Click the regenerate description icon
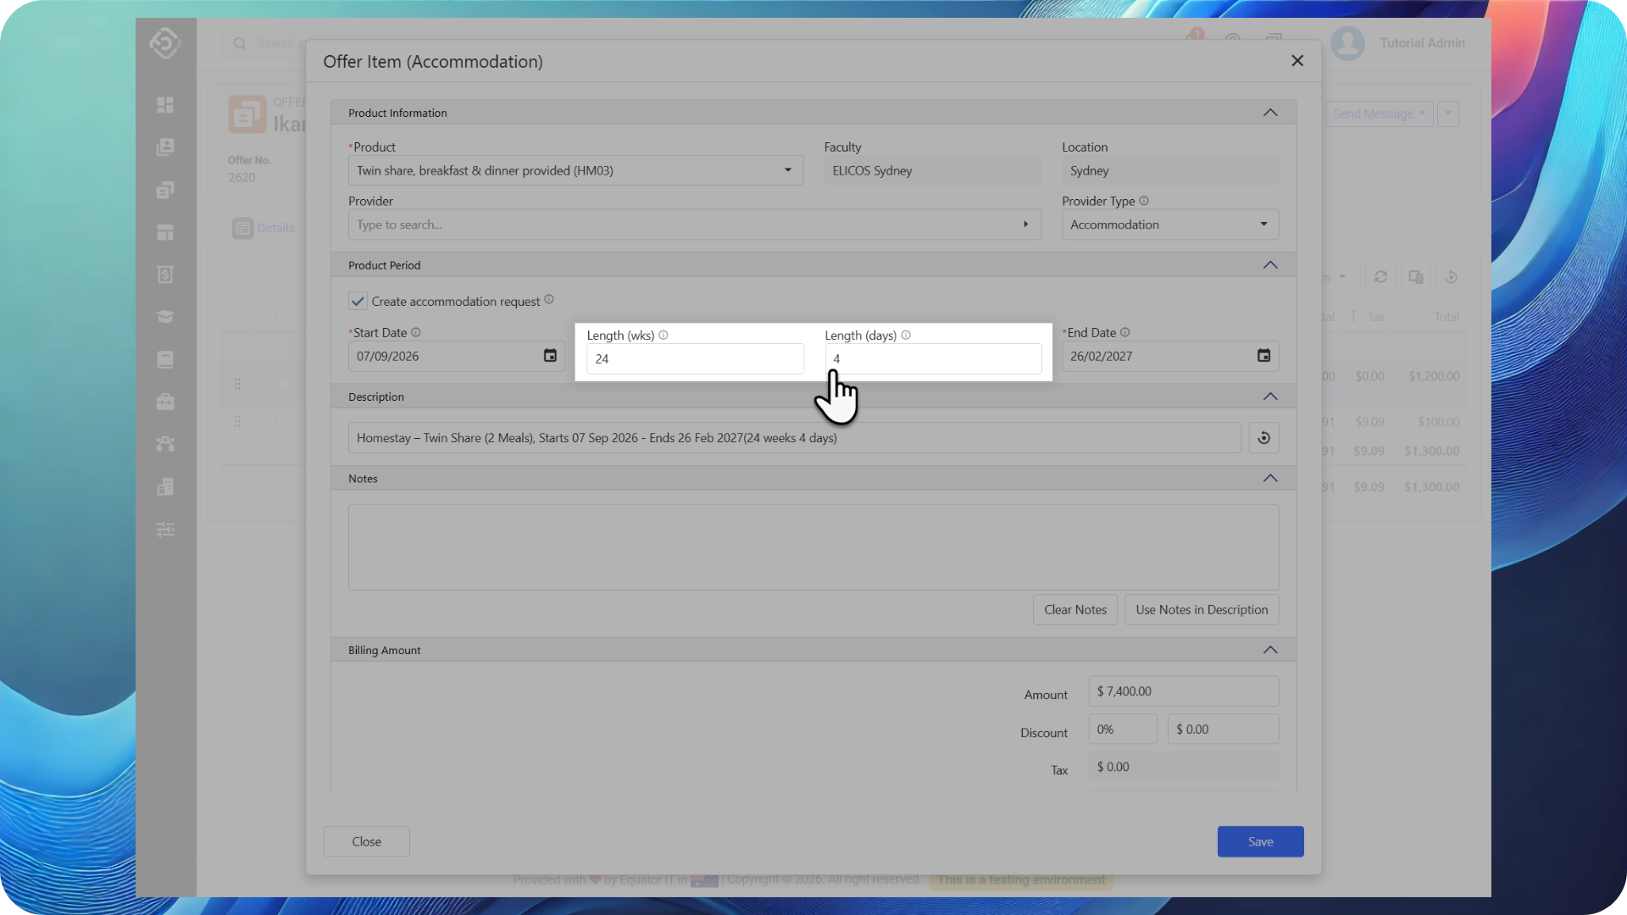The height and width of the screenshot is (915, 1627). pyautogui.click(x=1263, y=438)
